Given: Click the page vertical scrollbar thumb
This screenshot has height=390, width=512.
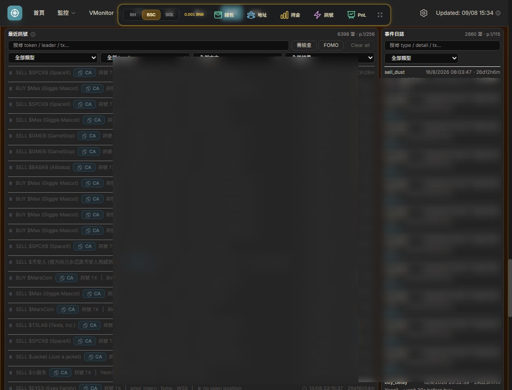Looking at the screenshot, I should pos(510,288).
